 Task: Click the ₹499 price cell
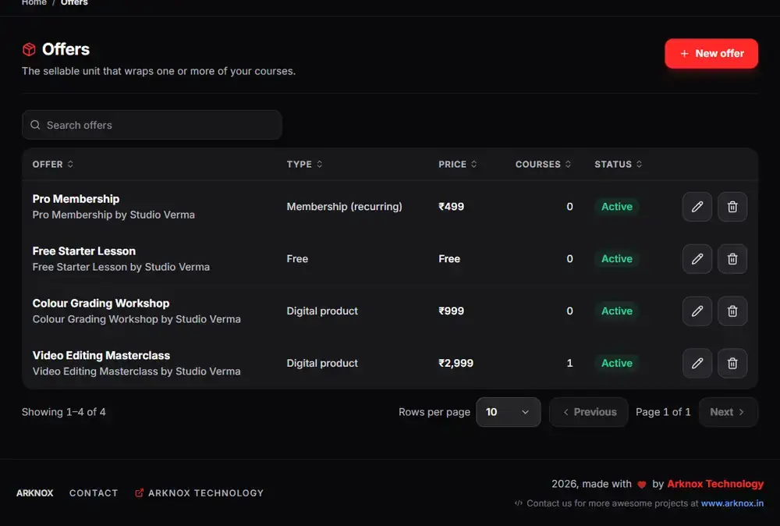pyautogui.click(x=451, y=207)
